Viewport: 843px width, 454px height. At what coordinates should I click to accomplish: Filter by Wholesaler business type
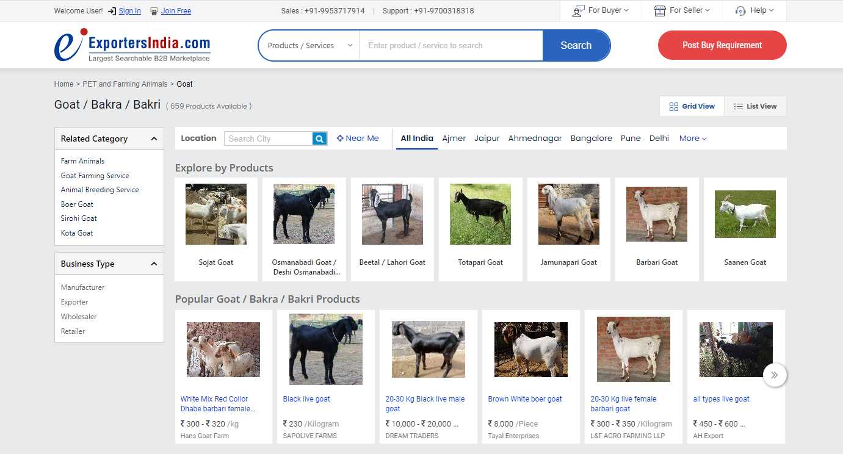tap(79, 317)
